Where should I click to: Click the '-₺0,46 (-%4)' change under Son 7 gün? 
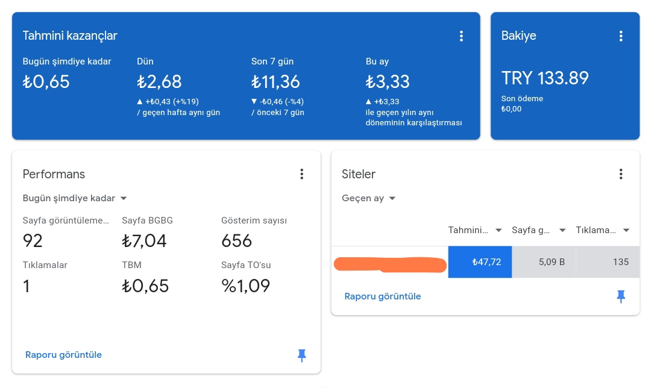tap(278, 101)
